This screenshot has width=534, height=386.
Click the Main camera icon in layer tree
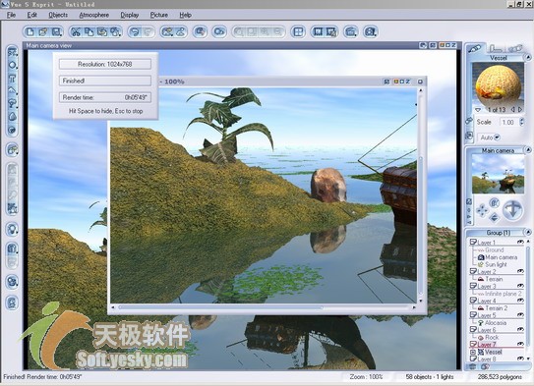(x=481, y=257)
